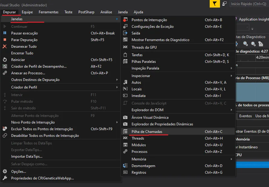
Task: Choose Excluir Todos os Pontos de Interrupção
Action: click(42, 129)
